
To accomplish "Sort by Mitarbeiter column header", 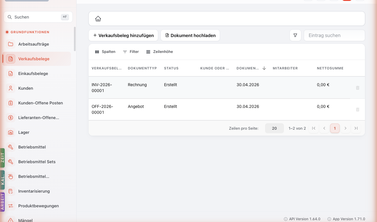I will tap(285, 68).
